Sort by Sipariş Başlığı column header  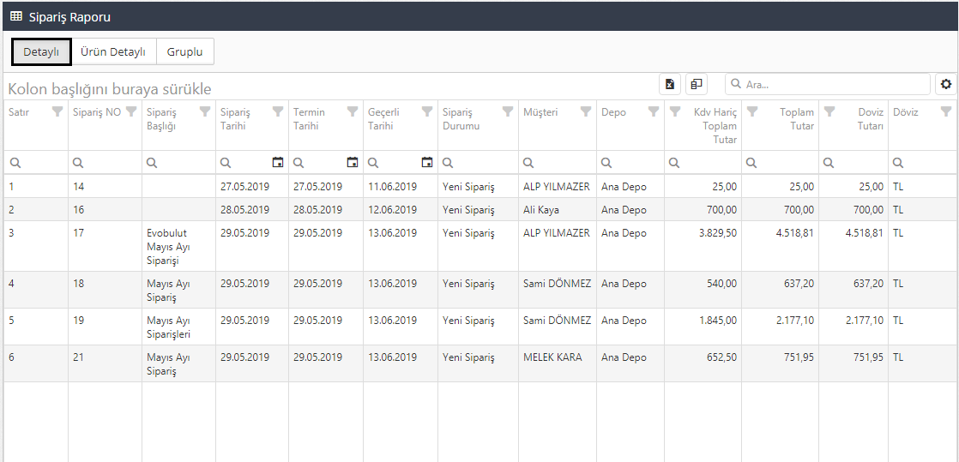click(167, 119)
